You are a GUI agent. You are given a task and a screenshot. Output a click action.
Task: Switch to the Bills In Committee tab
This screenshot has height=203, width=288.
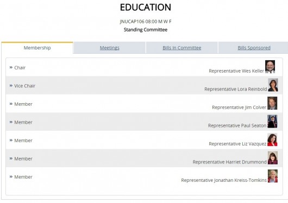click(x=182, y=48)
